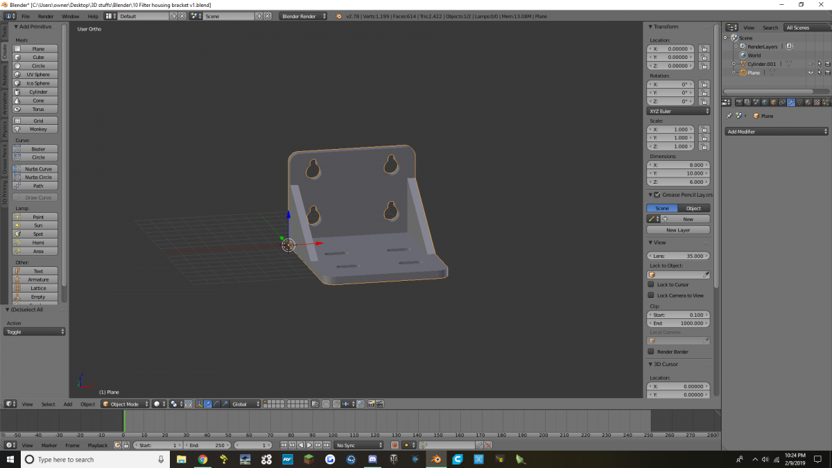Lock the Location X transform
The width and height of the screenshot is (832, 468).
[704, 49]
